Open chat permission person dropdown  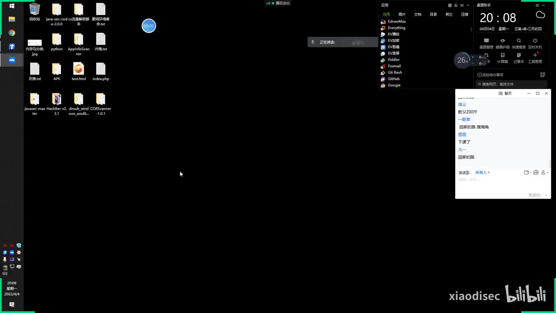[x=545, y=173]
